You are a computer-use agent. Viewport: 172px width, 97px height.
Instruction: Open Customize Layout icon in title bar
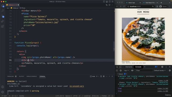(x=113, y=2)
